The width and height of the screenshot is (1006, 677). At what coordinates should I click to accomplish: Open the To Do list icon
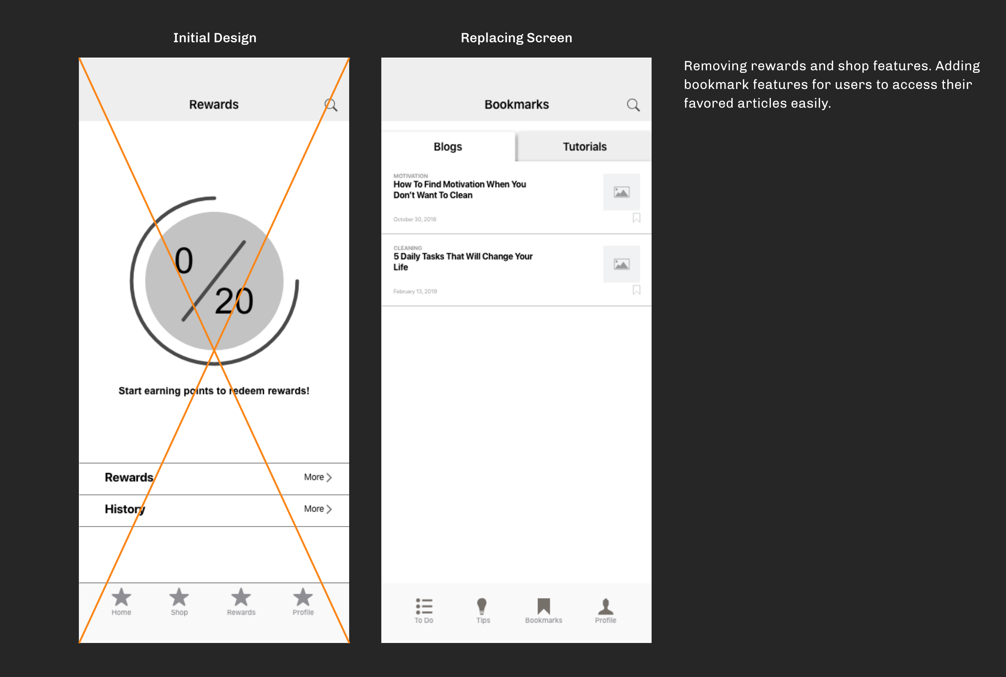[424, 606]
